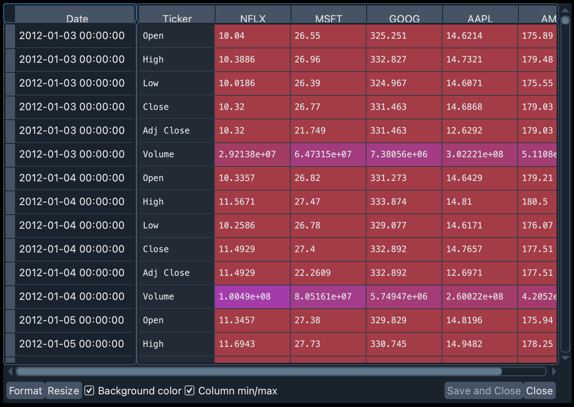Click Save and Close
The image size is (574, 407).
[483, 390]
